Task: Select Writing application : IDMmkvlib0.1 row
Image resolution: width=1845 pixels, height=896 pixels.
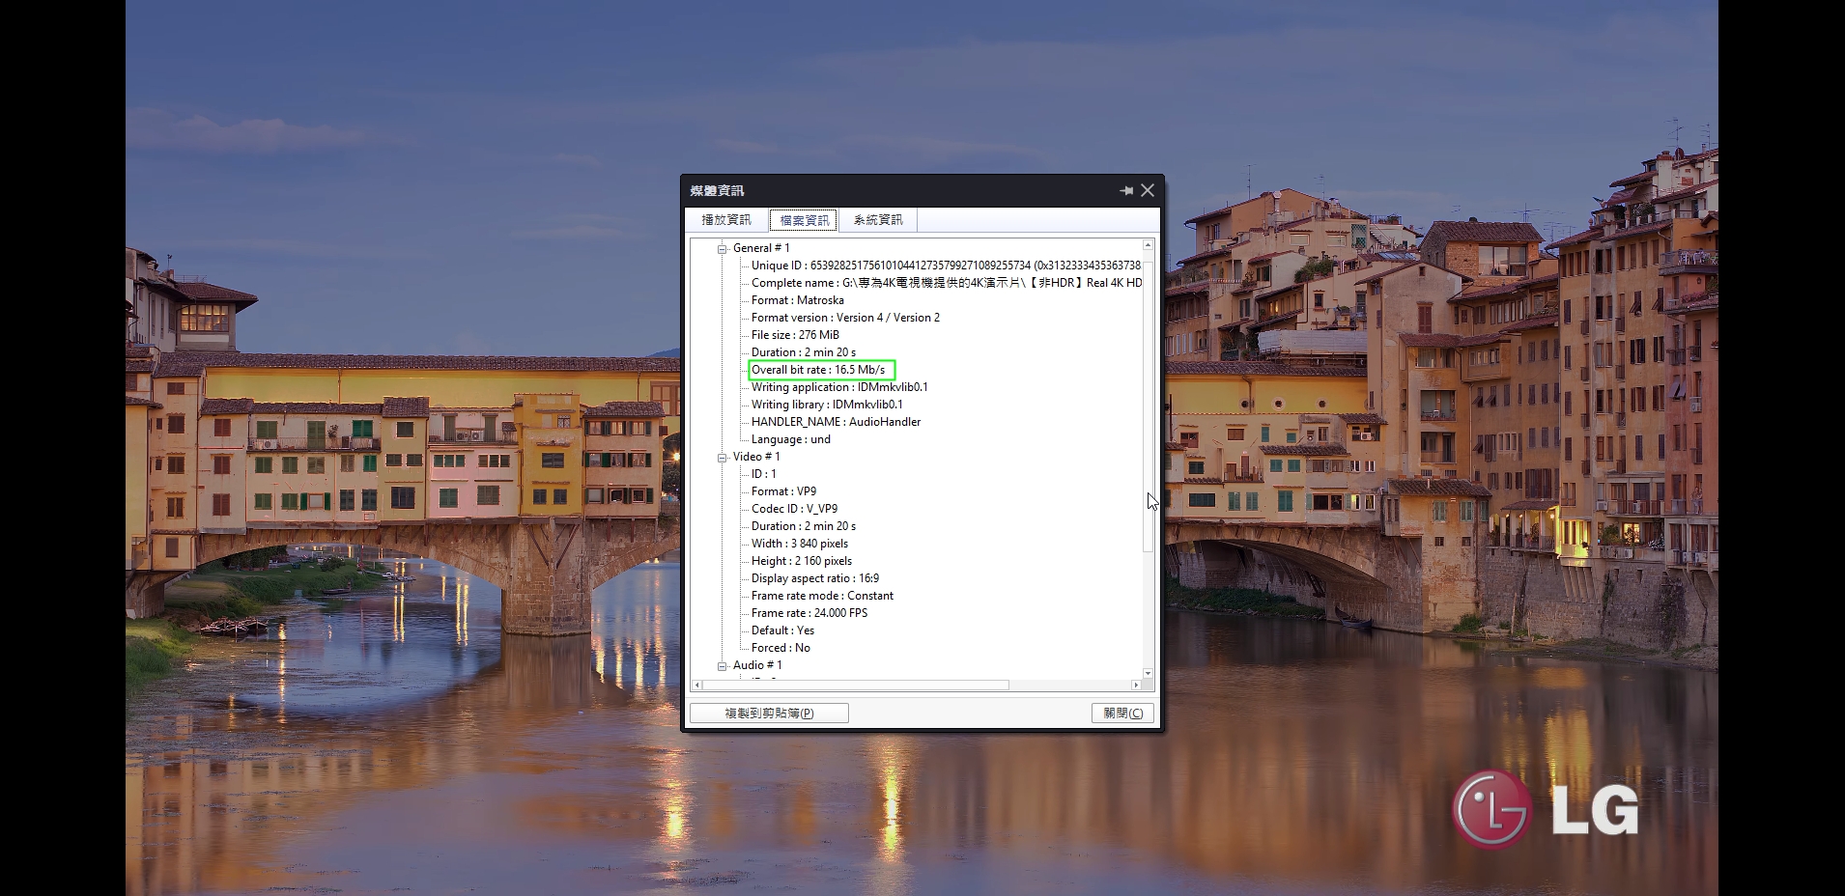Action: [839, 387]
